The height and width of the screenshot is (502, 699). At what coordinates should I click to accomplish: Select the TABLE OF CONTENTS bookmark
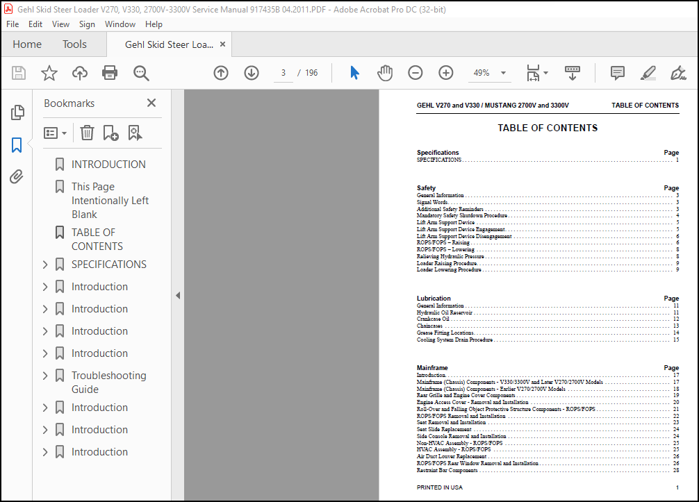coord(97,239)
